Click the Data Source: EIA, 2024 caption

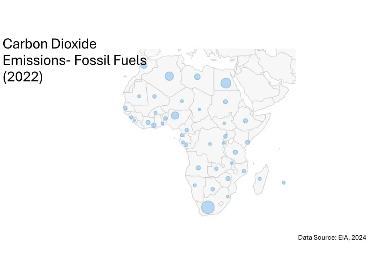click(332, 237)
